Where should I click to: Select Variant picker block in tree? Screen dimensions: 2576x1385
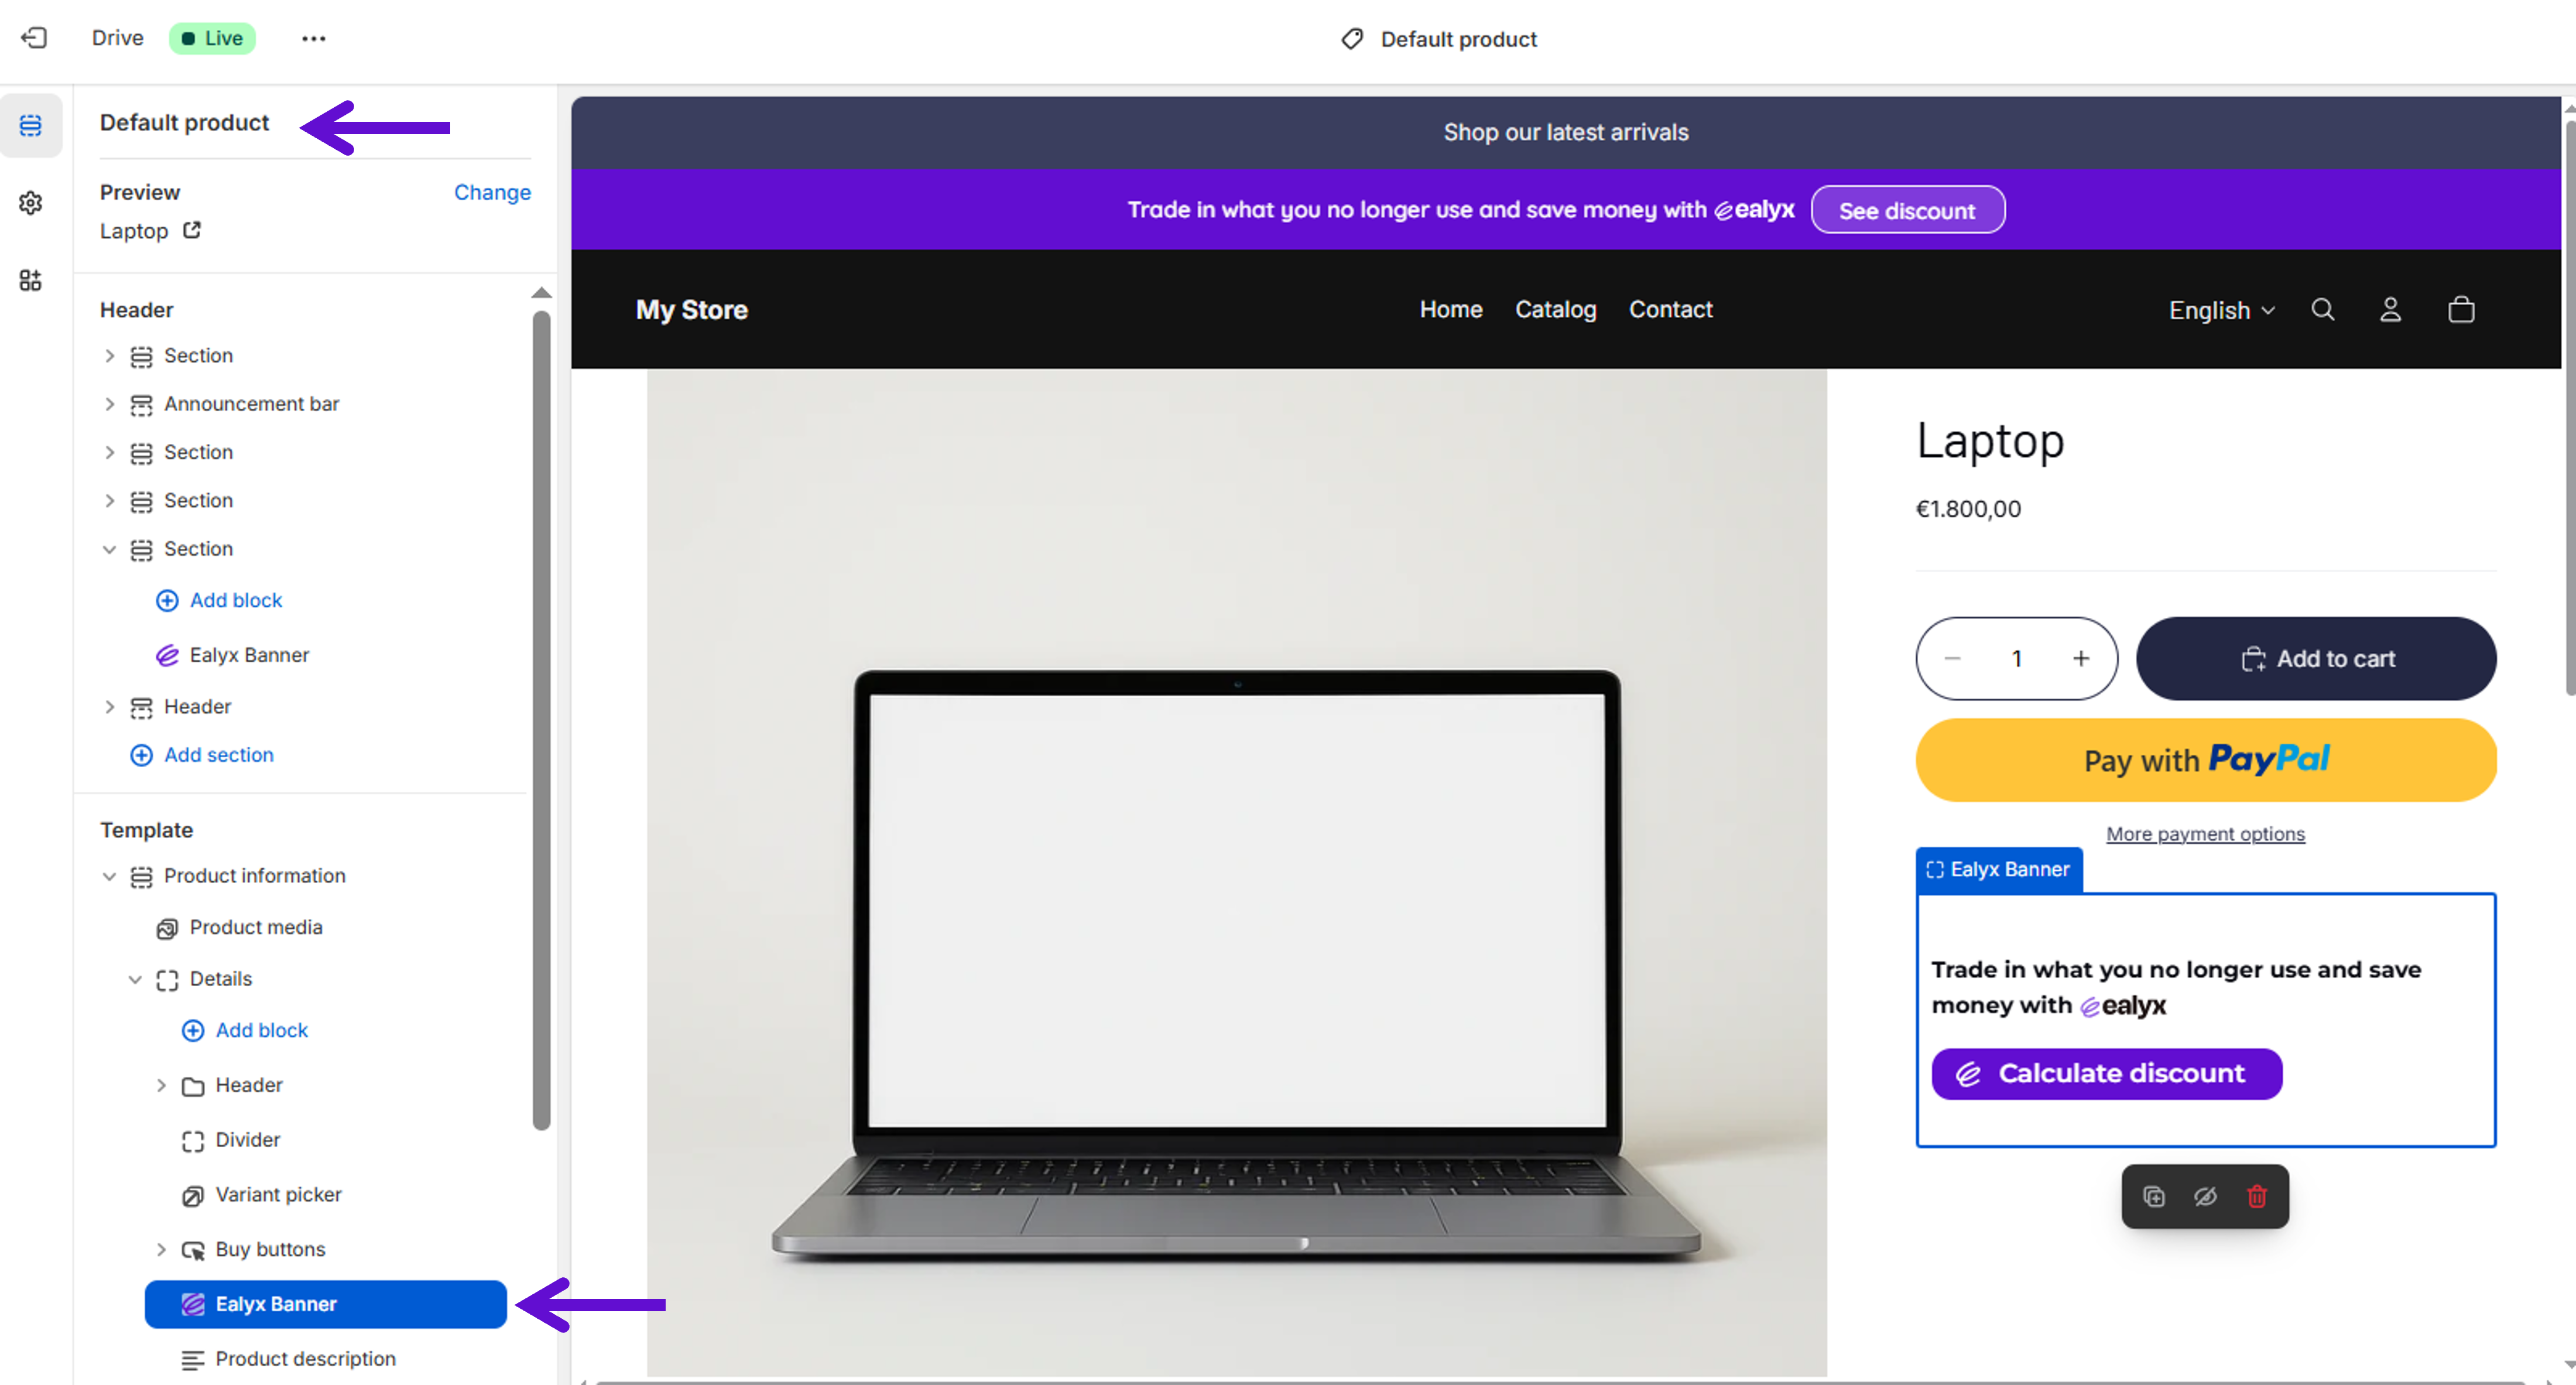tap(278, 1194)
